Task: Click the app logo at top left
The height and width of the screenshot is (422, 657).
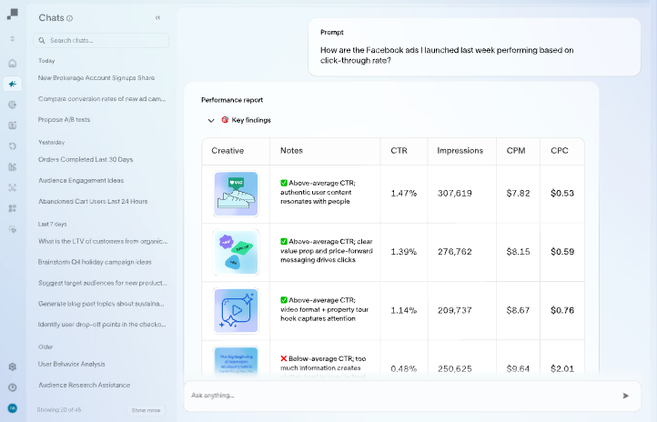Action: (x=12, y=14)
